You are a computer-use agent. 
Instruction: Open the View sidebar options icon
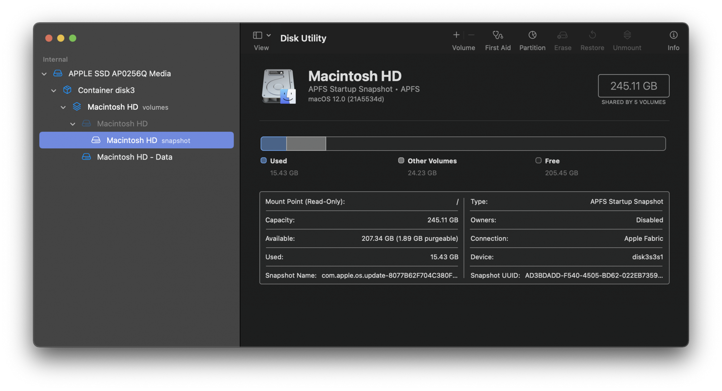tap(257, 35)
